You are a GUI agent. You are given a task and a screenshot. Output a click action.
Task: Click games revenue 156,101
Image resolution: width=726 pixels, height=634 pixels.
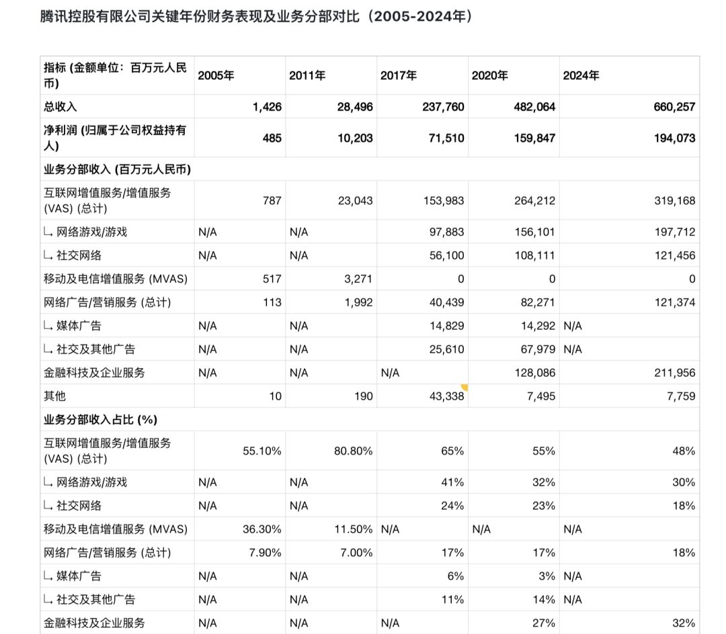coord(535,232)
